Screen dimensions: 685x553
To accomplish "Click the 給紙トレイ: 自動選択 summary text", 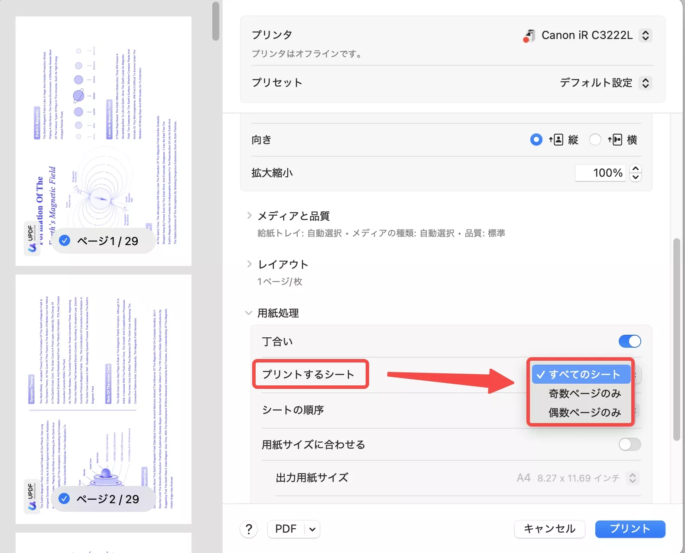I will coord(381,233).
